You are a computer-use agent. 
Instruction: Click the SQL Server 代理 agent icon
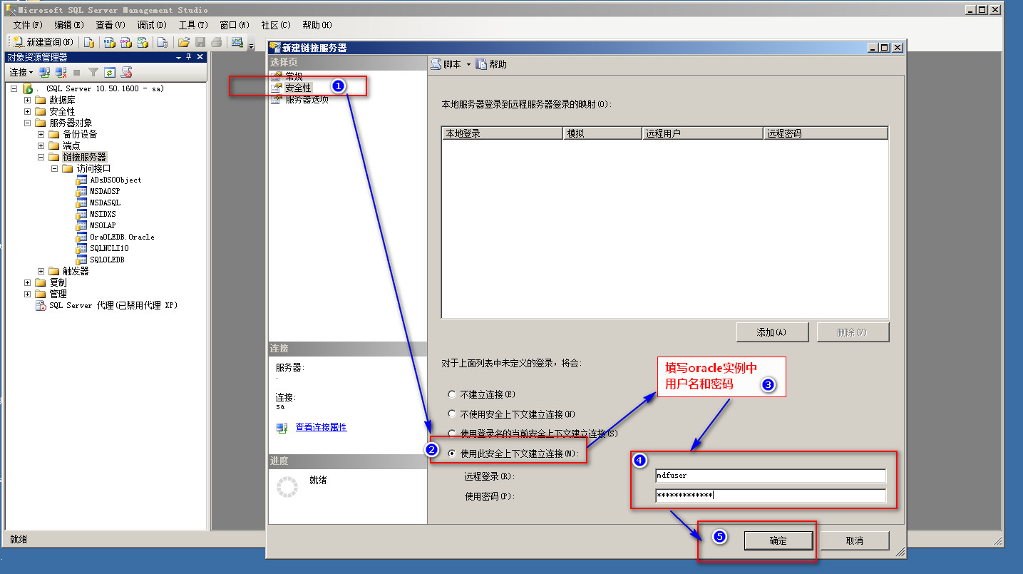pos(41,305)
